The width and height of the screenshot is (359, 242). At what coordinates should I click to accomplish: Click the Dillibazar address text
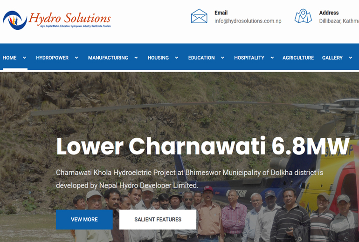pyautogui.click(x=339, y=21)
